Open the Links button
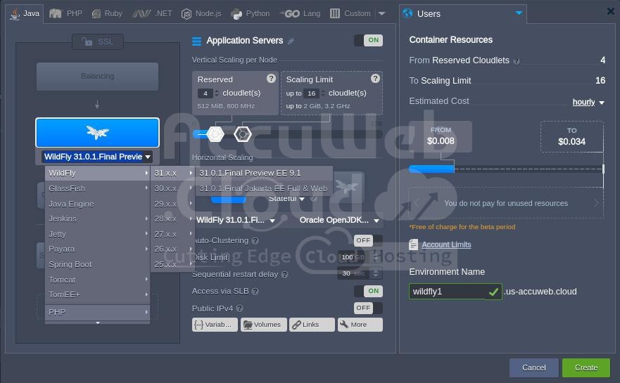Image resolution: width=620 pixels, height=383 pixels. [x=312, y=325]
